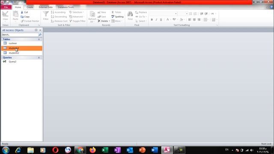This screenshot has width=274, height=154.
Task: Click the Cut command
Action: point(24,12)
